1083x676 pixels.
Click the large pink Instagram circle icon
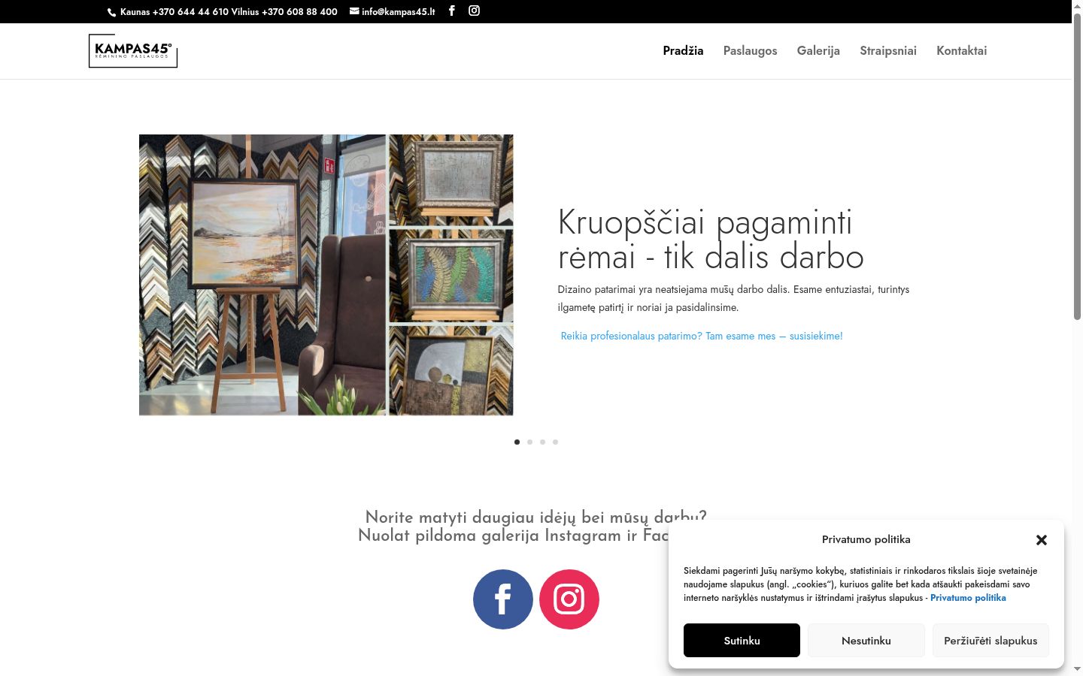(569, 599)
